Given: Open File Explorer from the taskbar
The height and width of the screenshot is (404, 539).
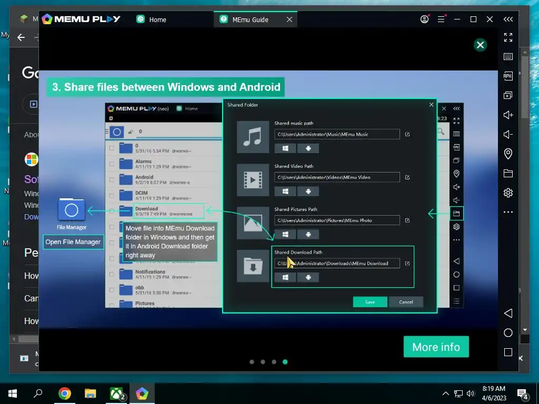Looking at the screenshot, I should [91, 393].
